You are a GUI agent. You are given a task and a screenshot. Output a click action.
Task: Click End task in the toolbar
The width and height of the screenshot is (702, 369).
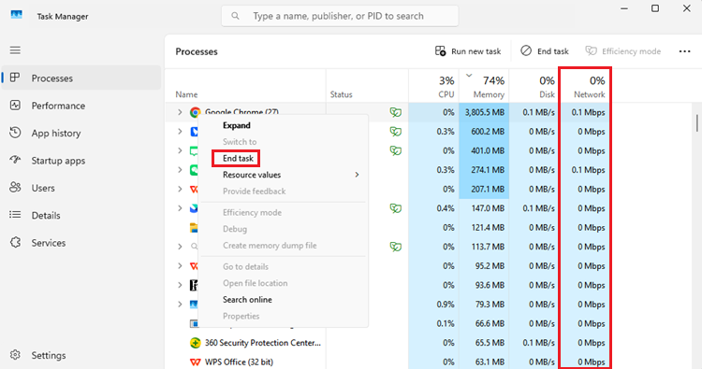pyautogui.click(x=545, y=51)
